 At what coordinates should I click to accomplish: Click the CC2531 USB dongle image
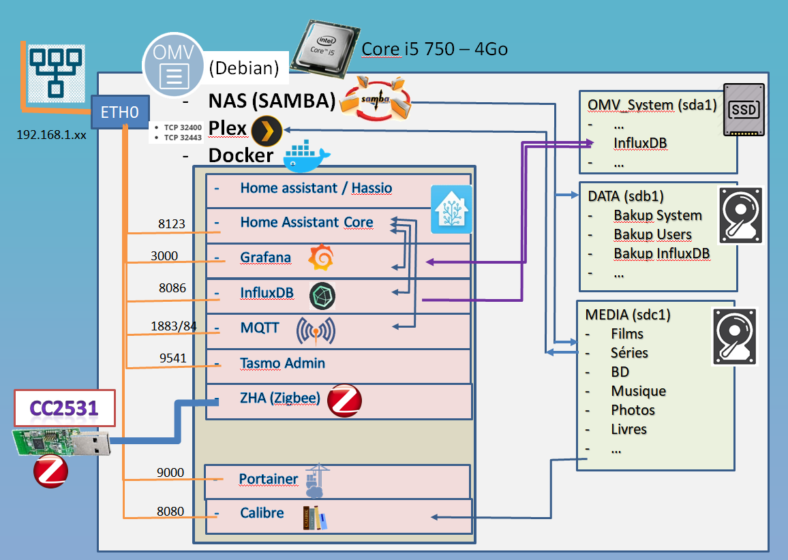(x=61, y=441)
